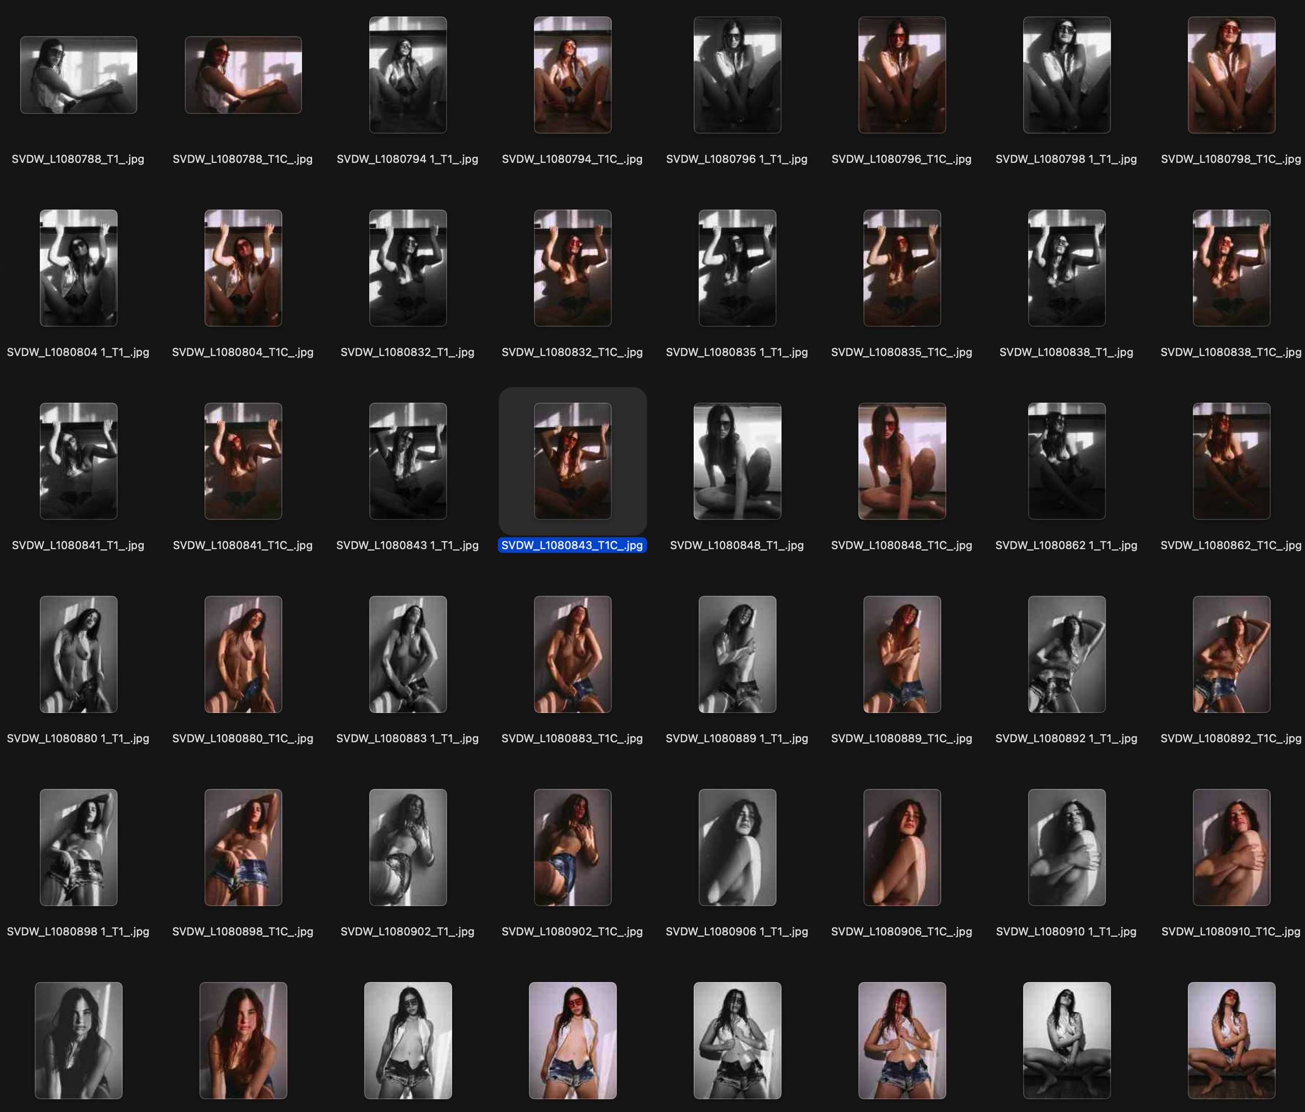
Task: Select file SVDW_L1080804 1_T1_.jpg
Action: [78, 268]
